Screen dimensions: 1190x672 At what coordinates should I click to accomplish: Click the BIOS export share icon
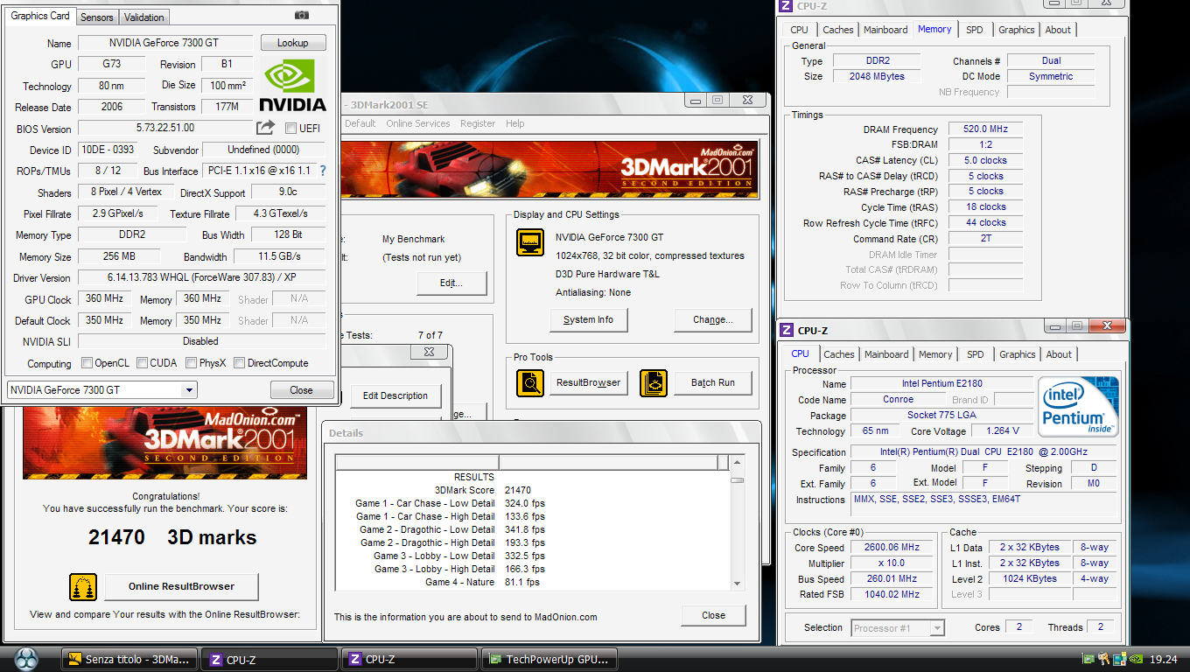coord(266,128)
